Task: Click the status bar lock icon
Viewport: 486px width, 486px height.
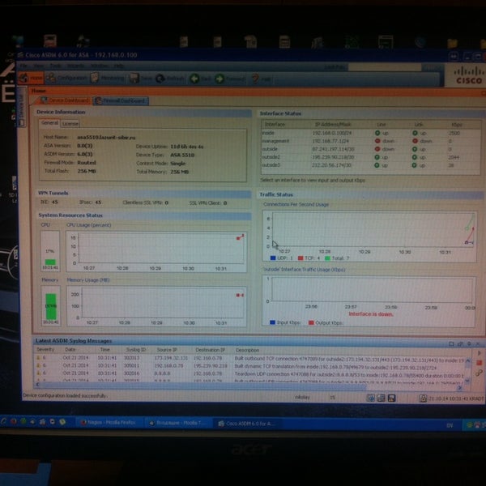Action: click(x=423, y=399)
